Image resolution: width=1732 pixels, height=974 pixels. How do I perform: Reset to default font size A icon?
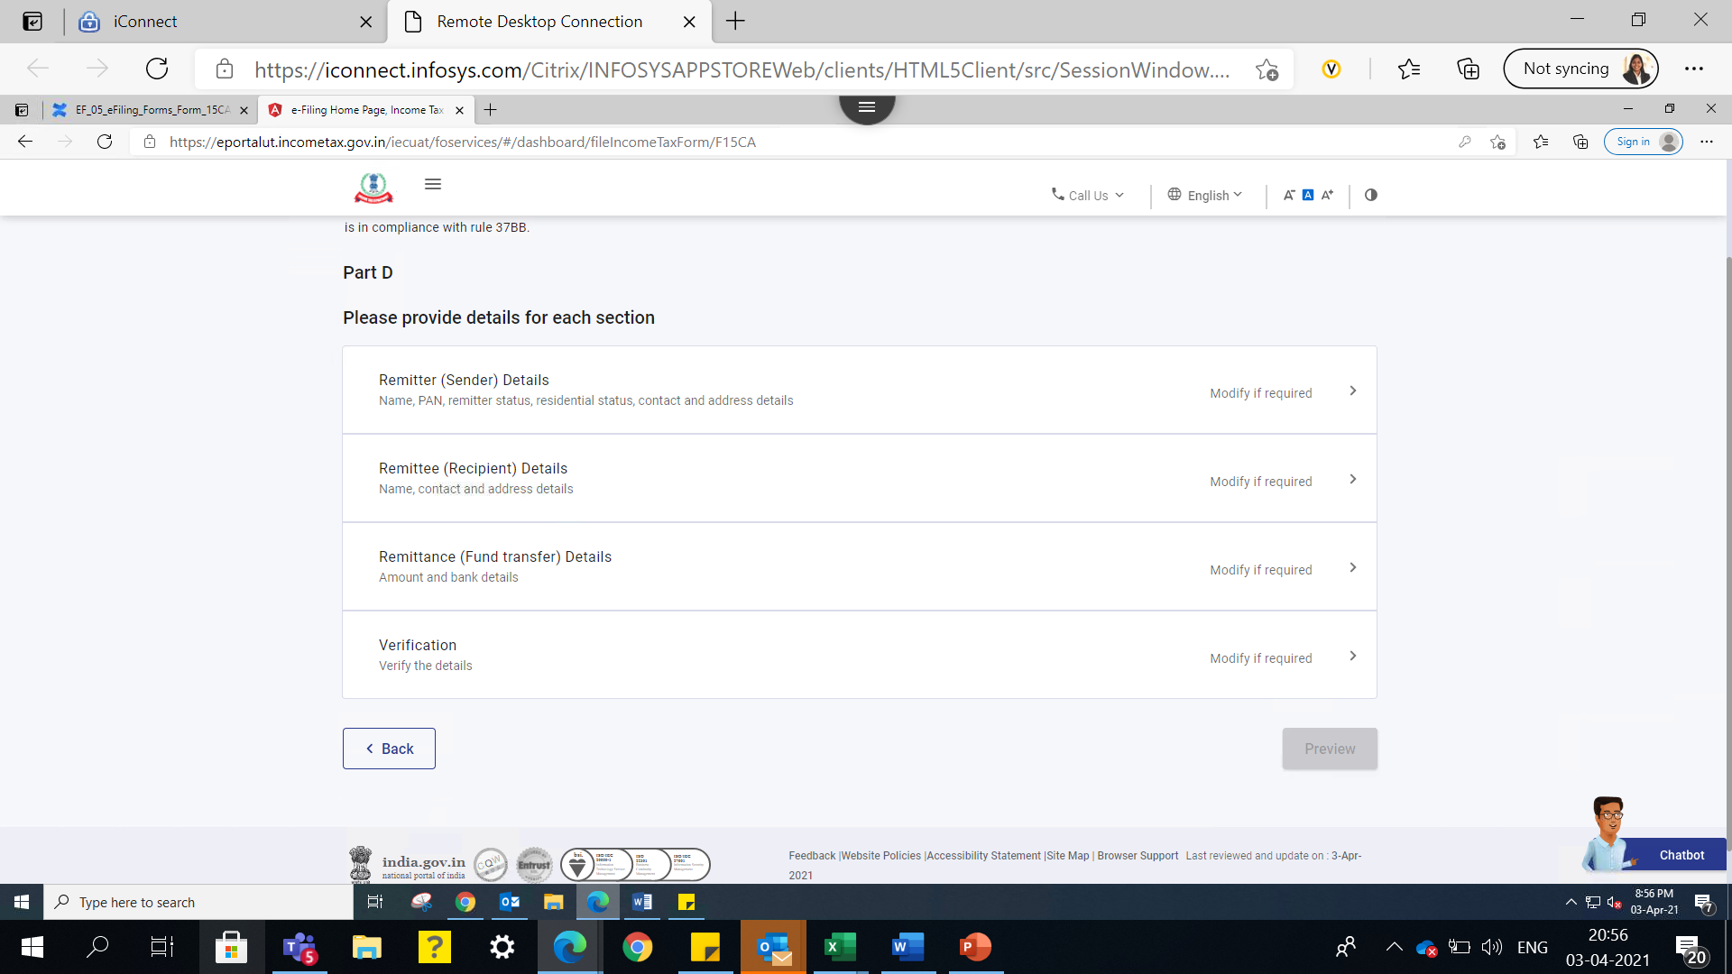point(1308,195)
